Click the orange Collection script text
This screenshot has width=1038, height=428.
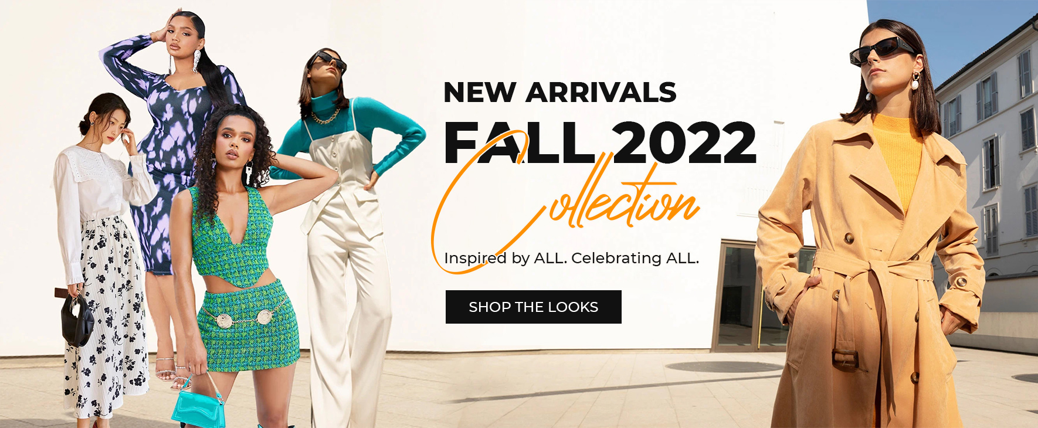(566, 202)
